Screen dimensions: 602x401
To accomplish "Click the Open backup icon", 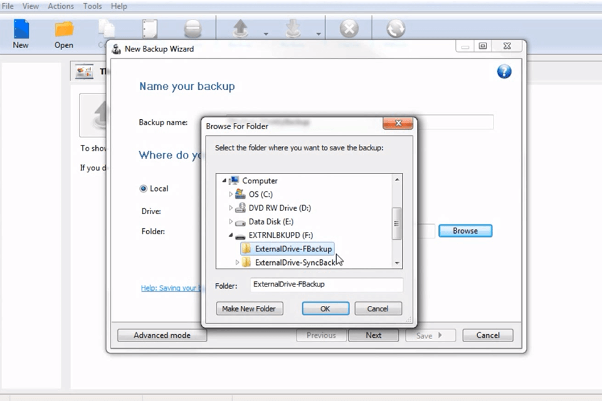I will [x=63, y=28].
